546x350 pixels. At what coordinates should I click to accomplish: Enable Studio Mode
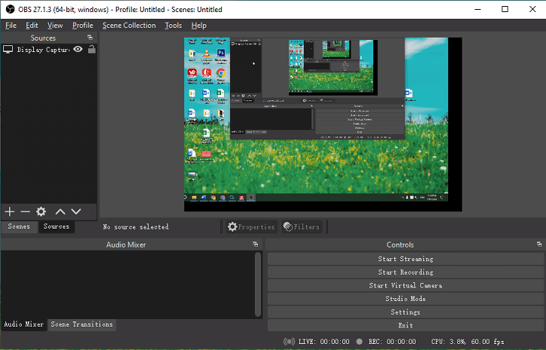(406, 299)
